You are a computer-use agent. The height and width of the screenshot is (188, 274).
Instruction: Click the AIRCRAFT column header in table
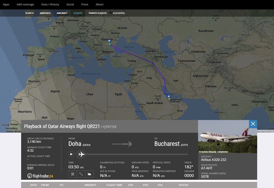90,185
